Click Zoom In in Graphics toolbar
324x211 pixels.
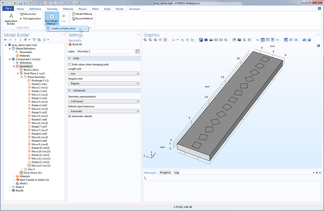(145, 40)
